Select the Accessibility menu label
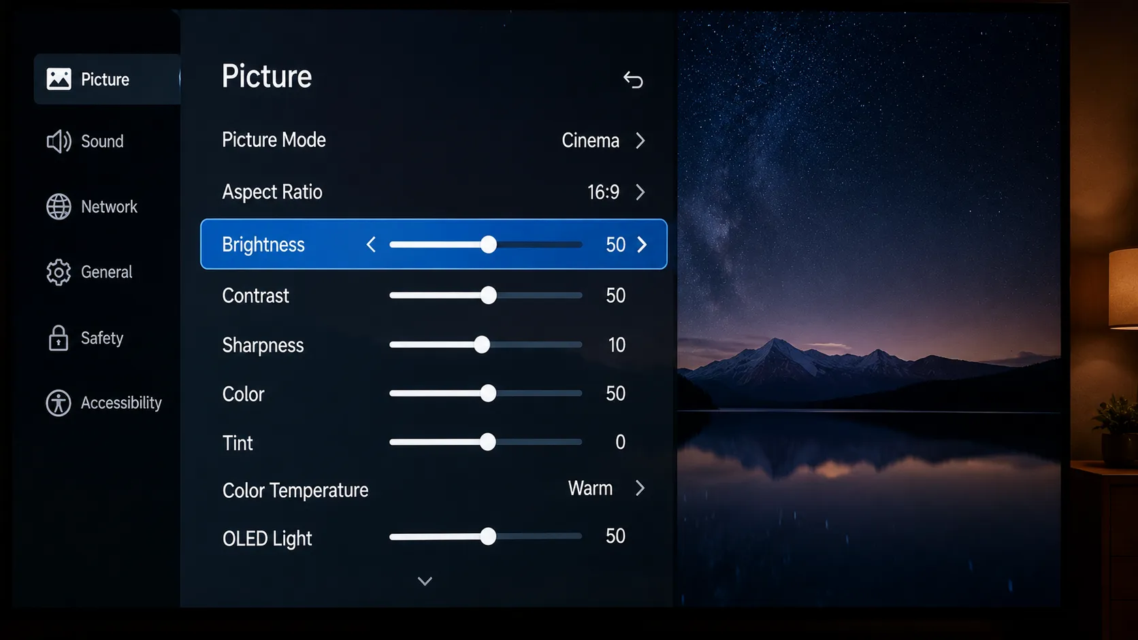 (121, 403)
